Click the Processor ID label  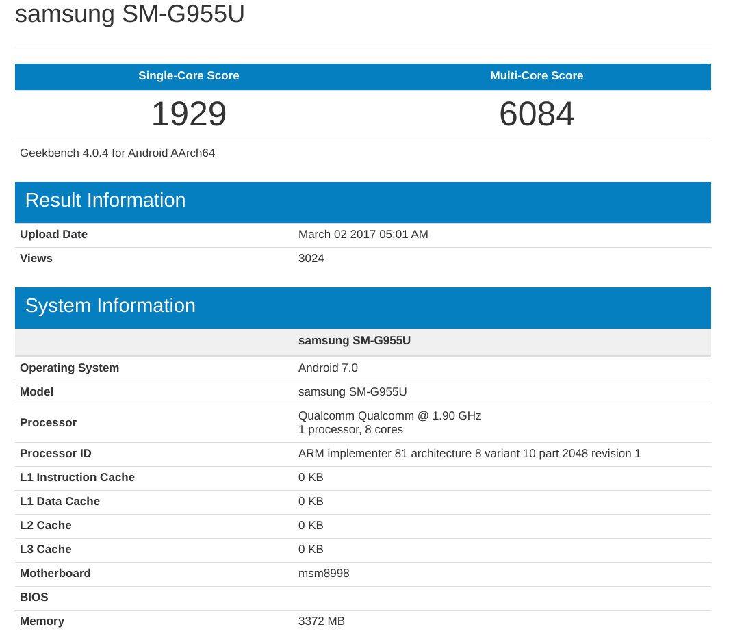55,453
